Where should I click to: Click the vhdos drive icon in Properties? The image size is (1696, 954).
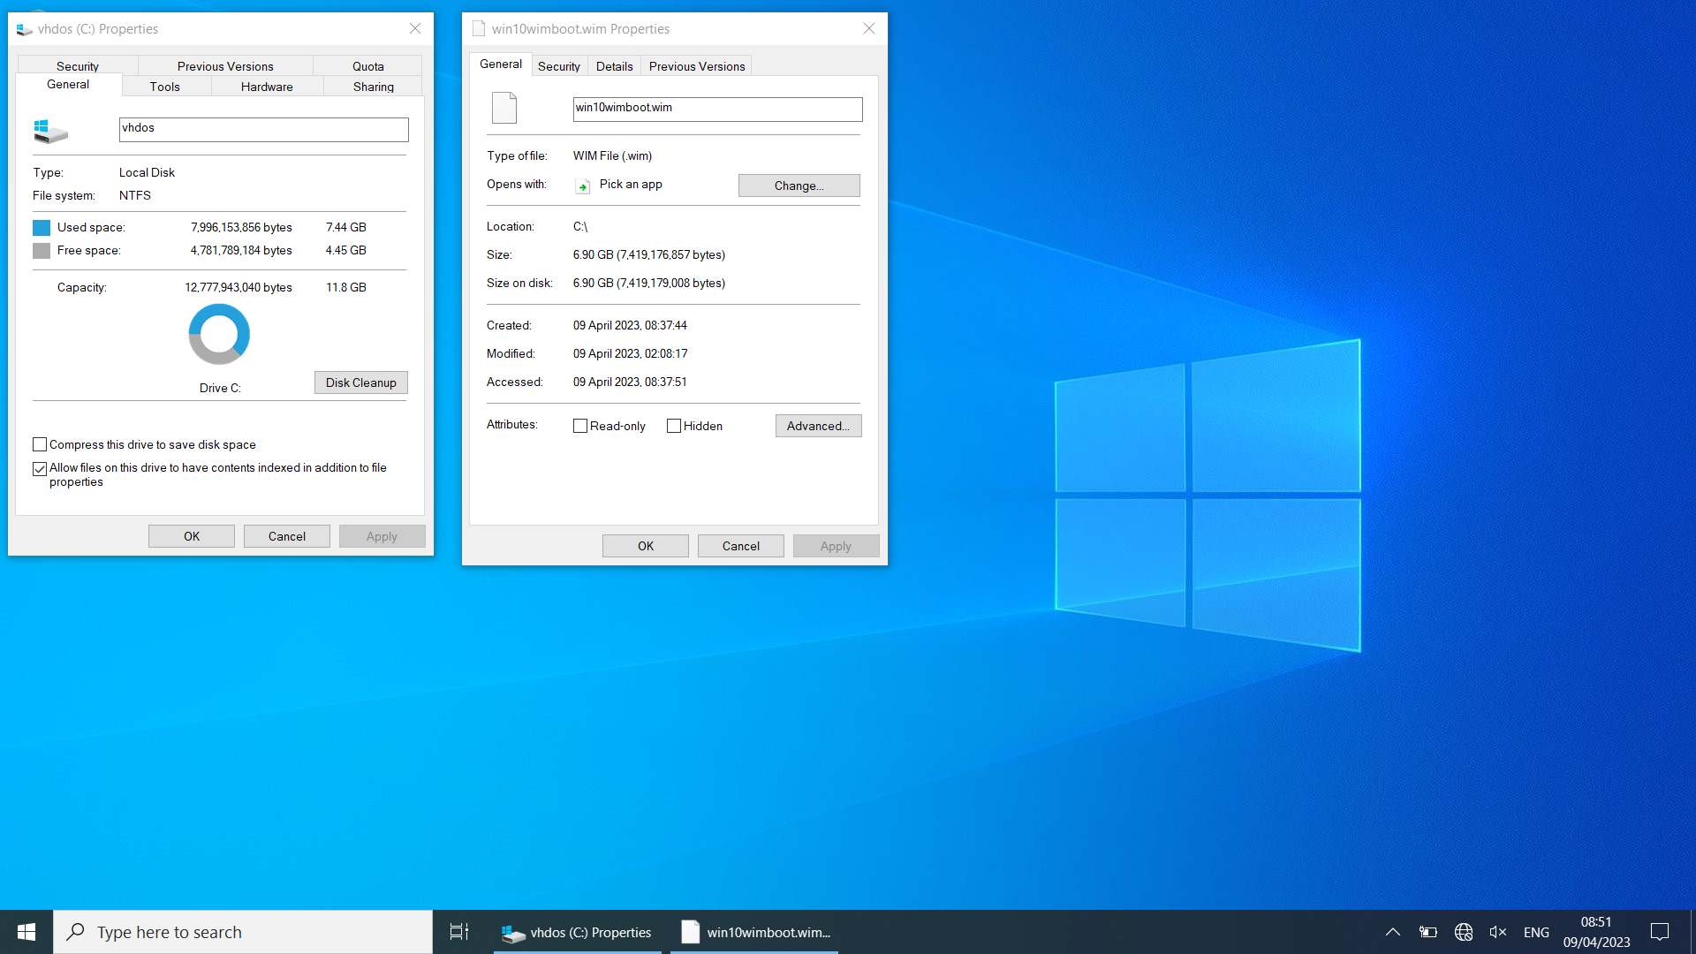[50, 132]
